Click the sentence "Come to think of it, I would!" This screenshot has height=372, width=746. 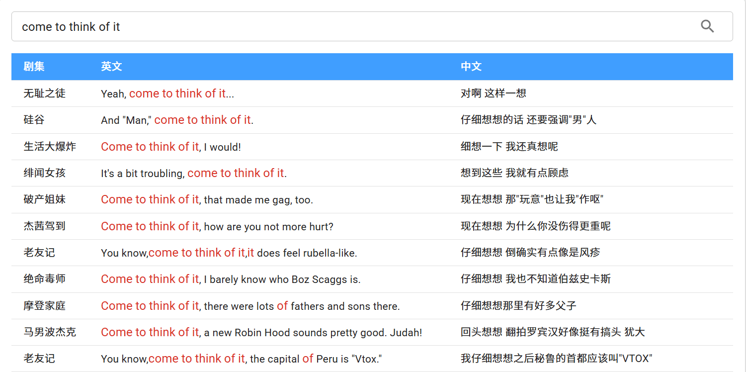click(170, 147)
